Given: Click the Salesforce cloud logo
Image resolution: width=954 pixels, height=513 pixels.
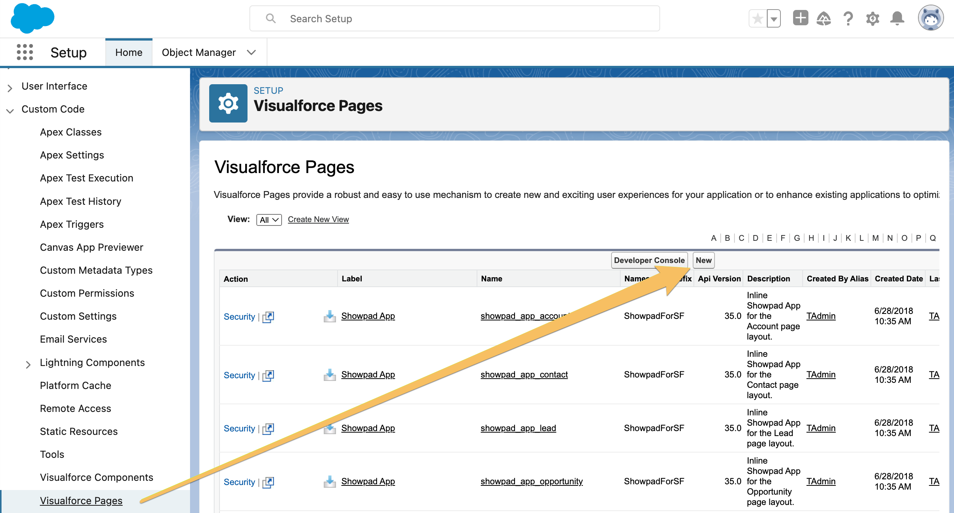Looking at the screenshot, I should (32, 18).
